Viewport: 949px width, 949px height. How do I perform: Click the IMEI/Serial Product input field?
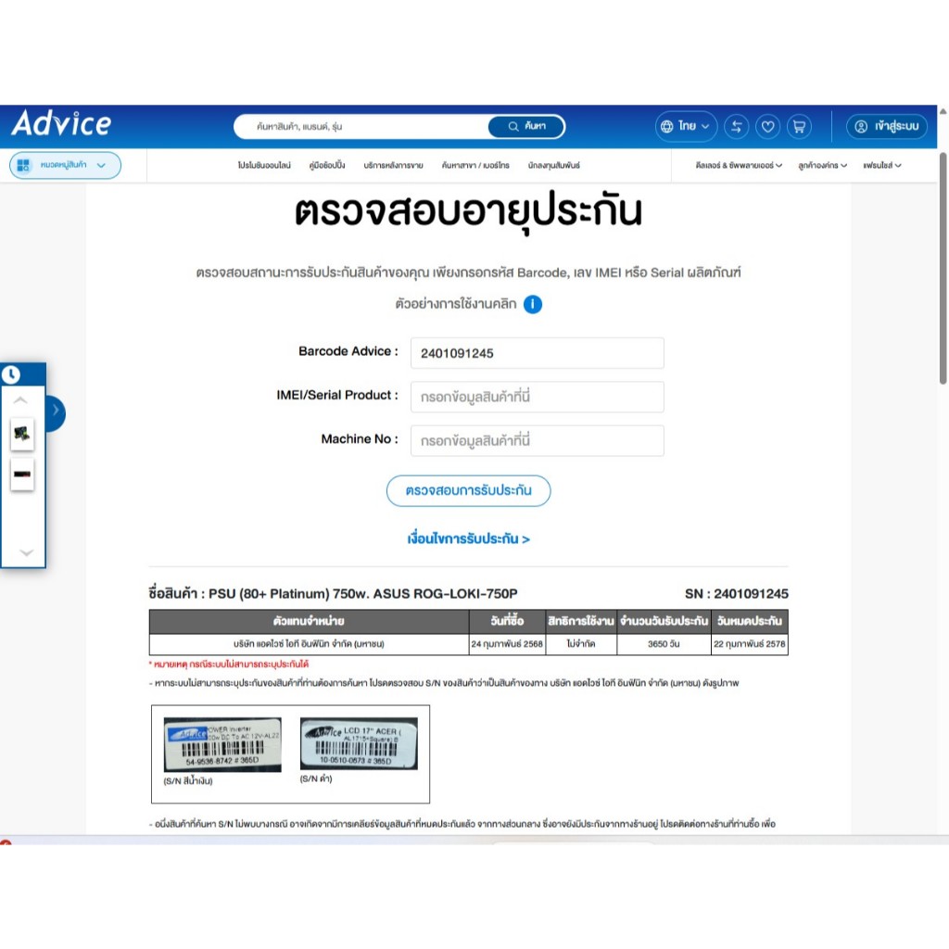(x=537, y=397)
